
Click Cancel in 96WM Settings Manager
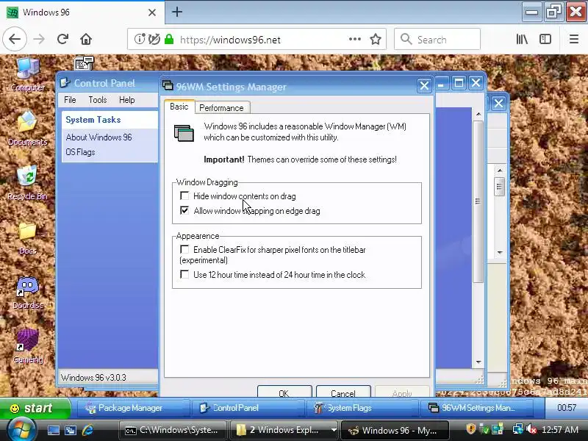point(343,392)
